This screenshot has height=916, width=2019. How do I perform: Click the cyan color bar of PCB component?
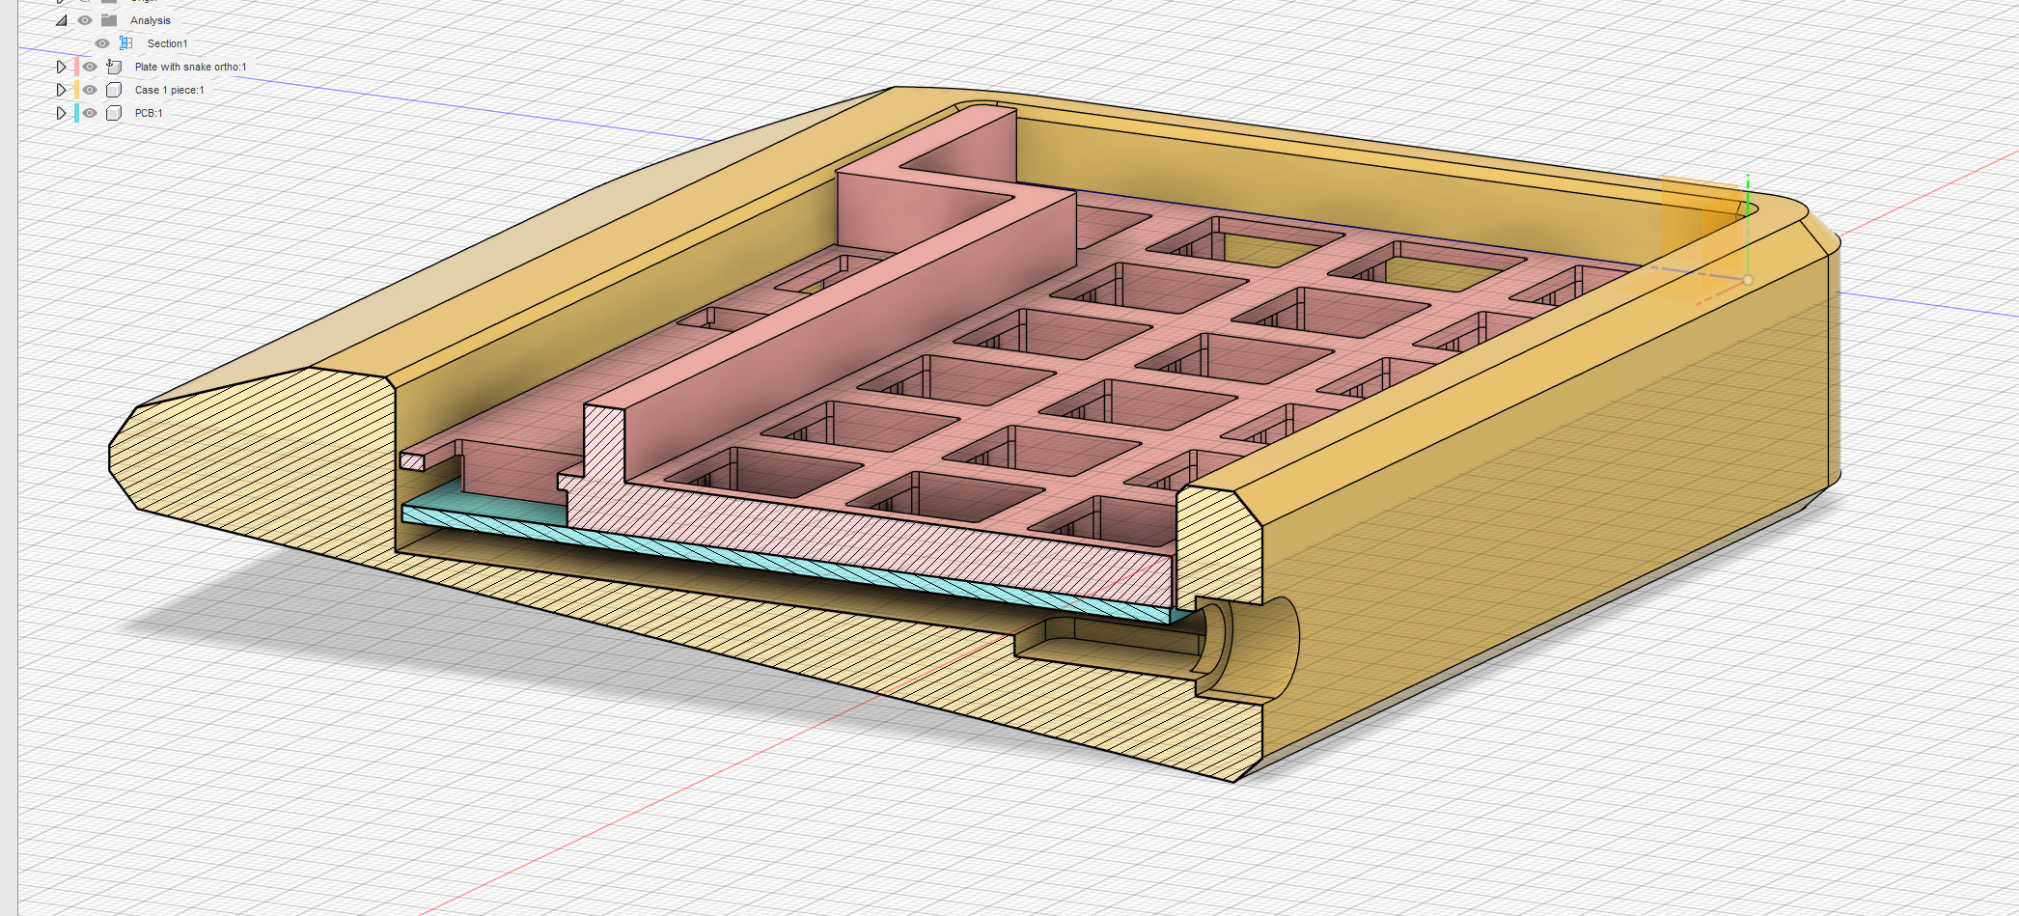(76, 113)
